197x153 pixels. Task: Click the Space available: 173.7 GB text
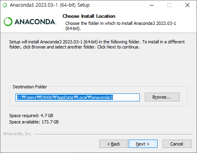34,122
